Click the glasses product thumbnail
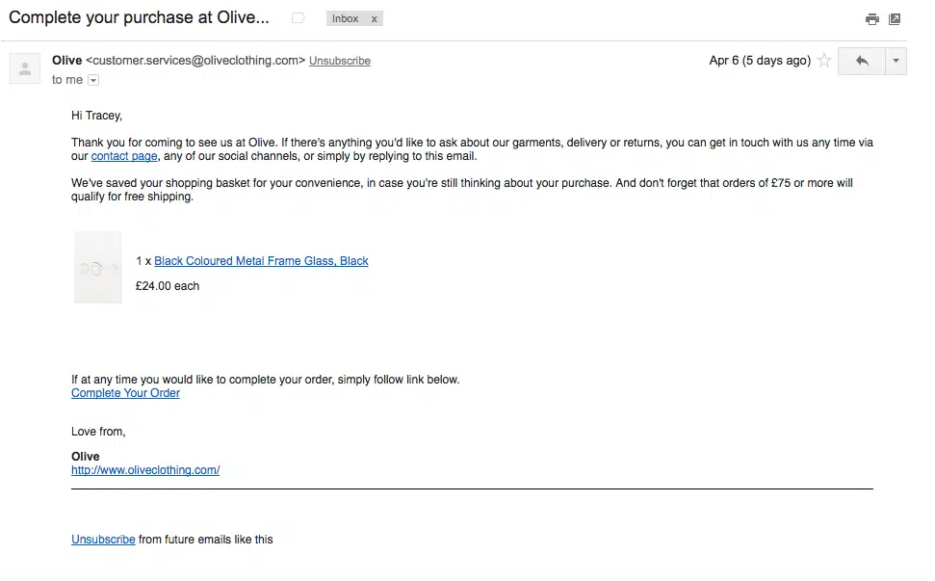Image resolution: width=935 pixels, height=581 pixels. click(98, 268)
